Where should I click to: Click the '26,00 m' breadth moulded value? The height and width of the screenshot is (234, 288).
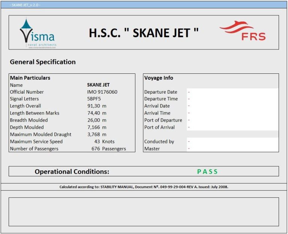pos(97,120)
